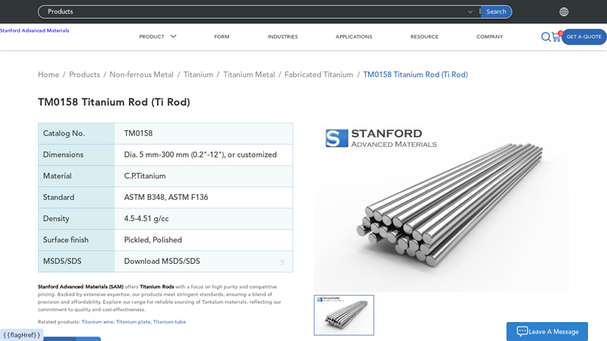Click the 'Pickled, Polished' surface finish value
The height and width of the screenshot is (341, 607).
coord(153,239)
